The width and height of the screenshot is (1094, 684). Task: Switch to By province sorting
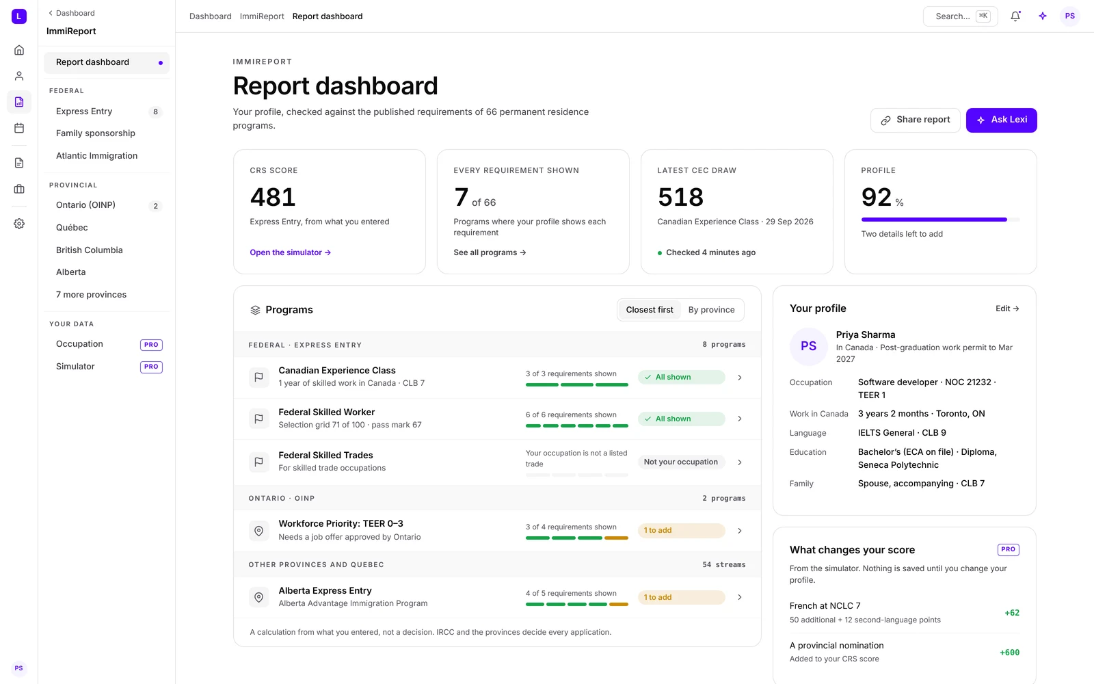point(711,310)
